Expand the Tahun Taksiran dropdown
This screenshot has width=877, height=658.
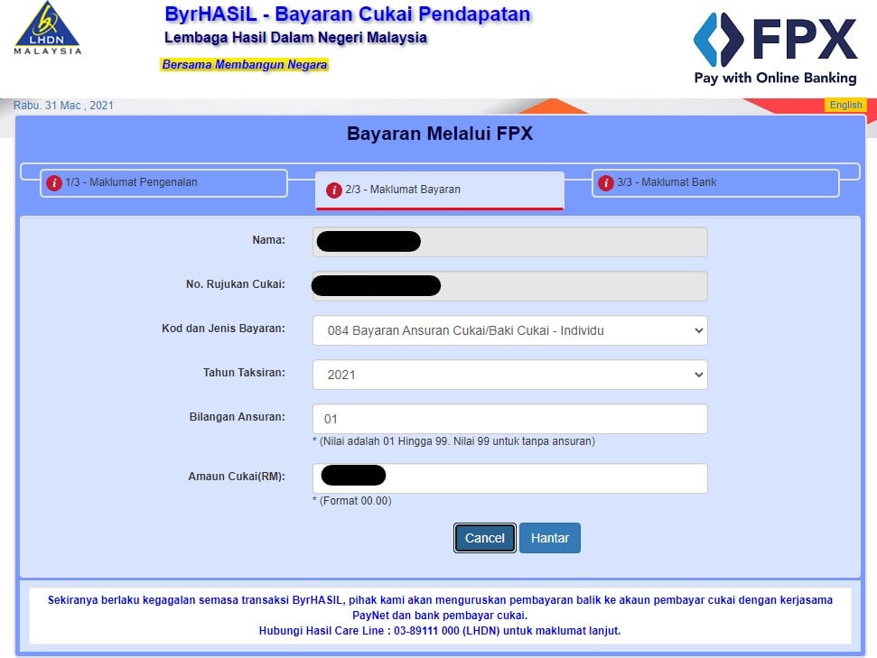coord(509,375)
